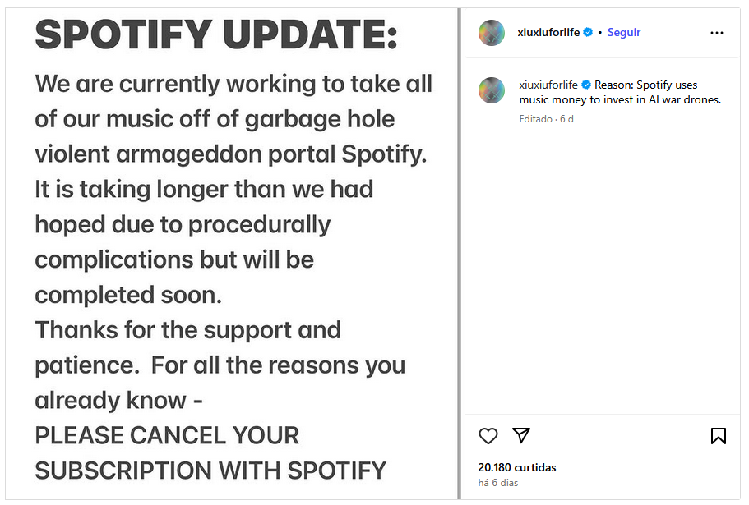Image resolution: width=749 pixels, height=505 pixels.
Task: Click the profile avatar in the post header
Action: (x=492, y=32)
